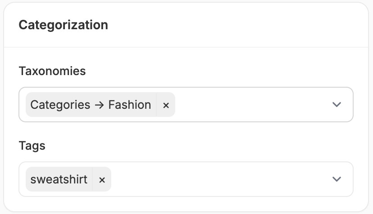Remove the sweatshirt tag chip
Image resolution: width=373 pixels, height=214 pixels.
(102, 179)
